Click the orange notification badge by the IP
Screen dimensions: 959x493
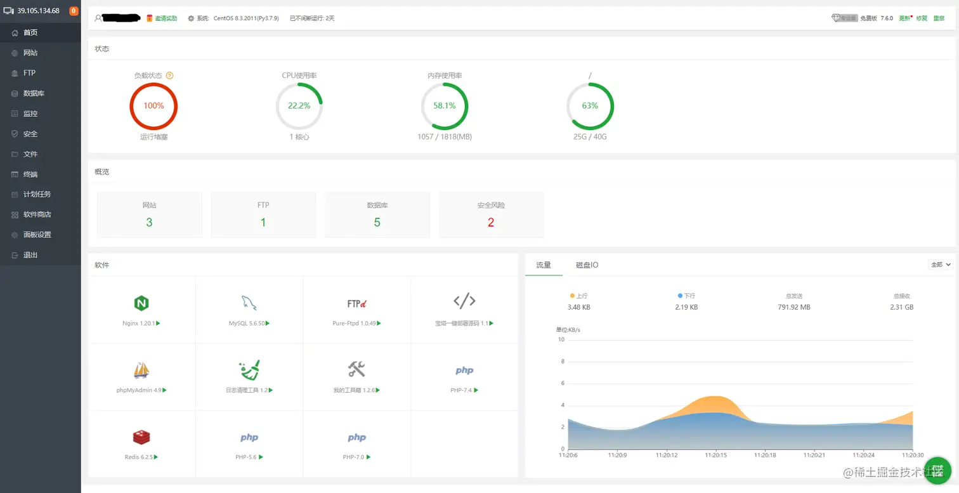74,11
